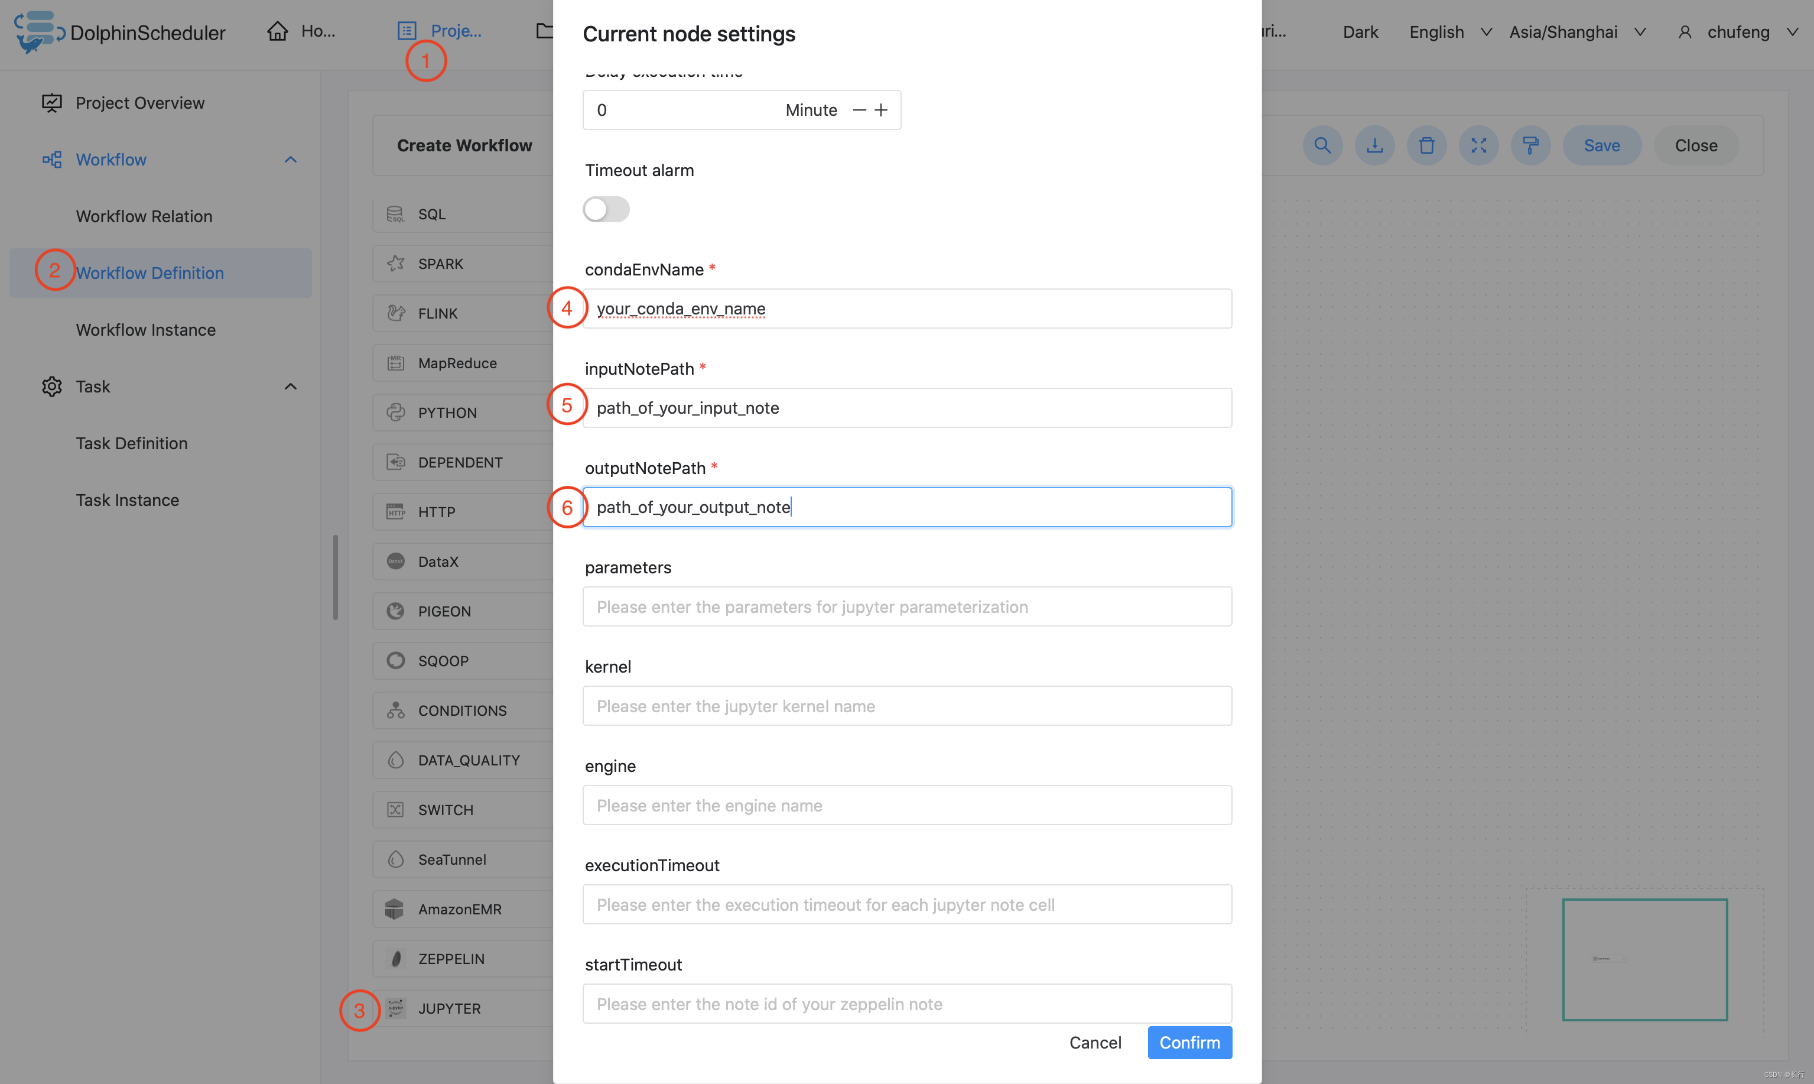Click the PYTHON task type icon
This screenshot has width=1814, height=1084.
[x=395, y=411]
